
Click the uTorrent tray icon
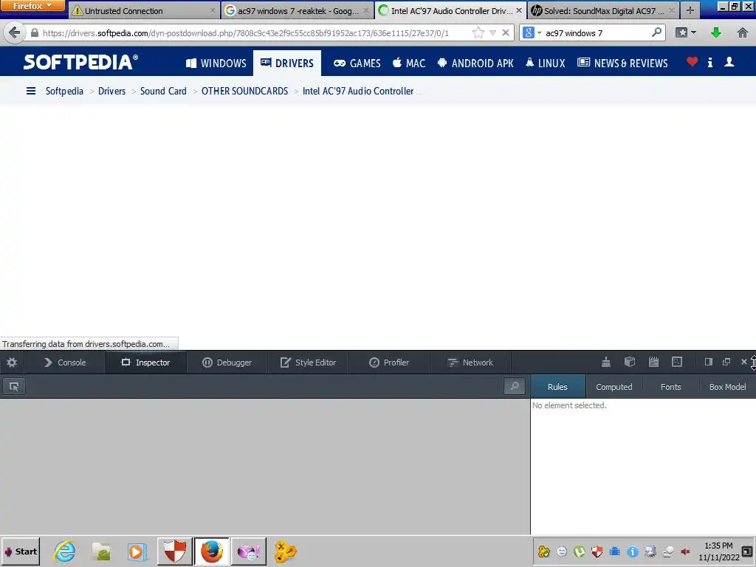click(580, 551)
